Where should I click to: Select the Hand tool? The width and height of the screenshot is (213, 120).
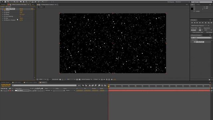click(5, 2)
